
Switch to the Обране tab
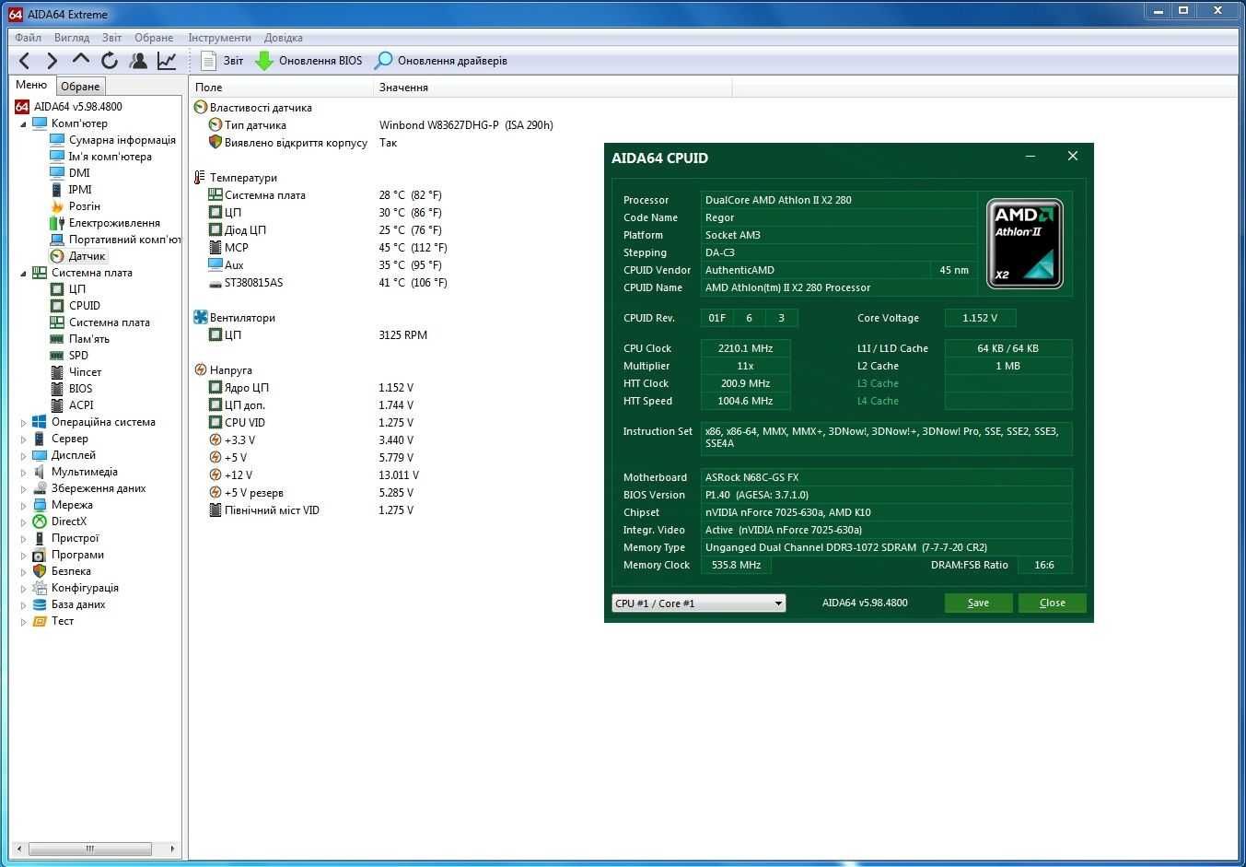tap(80, 87)
